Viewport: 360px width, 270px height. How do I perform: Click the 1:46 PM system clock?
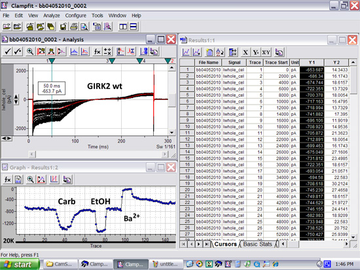tap(344, 264)
